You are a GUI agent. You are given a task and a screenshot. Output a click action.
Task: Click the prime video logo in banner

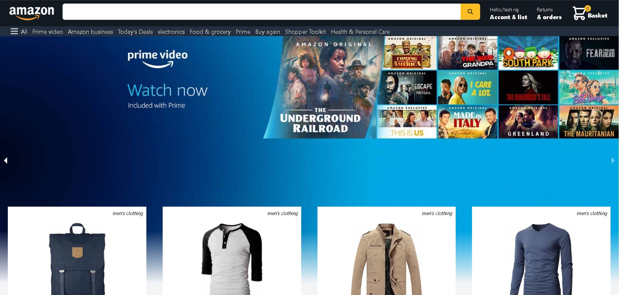(157, 59)
